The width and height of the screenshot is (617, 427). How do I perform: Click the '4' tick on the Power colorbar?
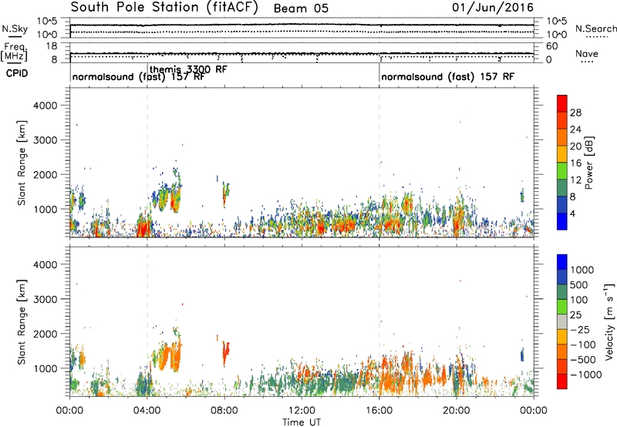coord(572,213)
